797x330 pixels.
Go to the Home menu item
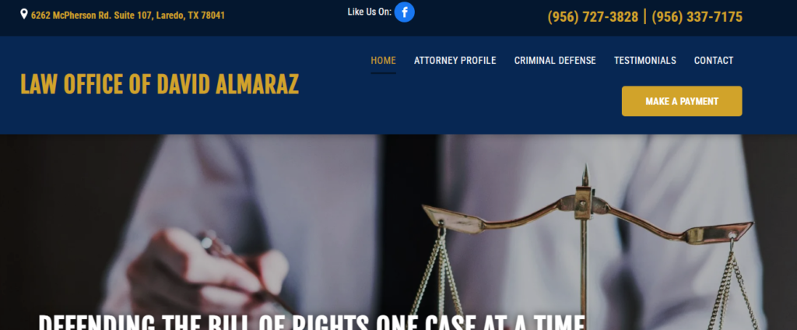coord(383,61)
